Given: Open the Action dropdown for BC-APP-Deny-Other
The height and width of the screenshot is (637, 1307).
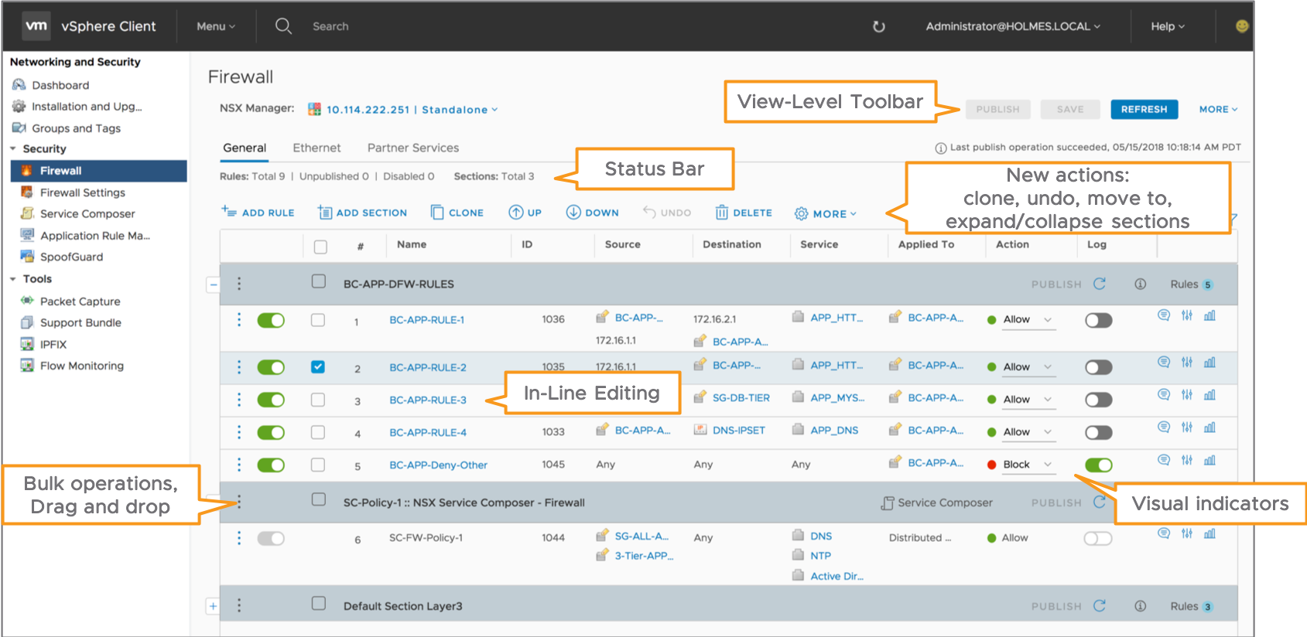Looking at the screenshot, I should 1048,465.
